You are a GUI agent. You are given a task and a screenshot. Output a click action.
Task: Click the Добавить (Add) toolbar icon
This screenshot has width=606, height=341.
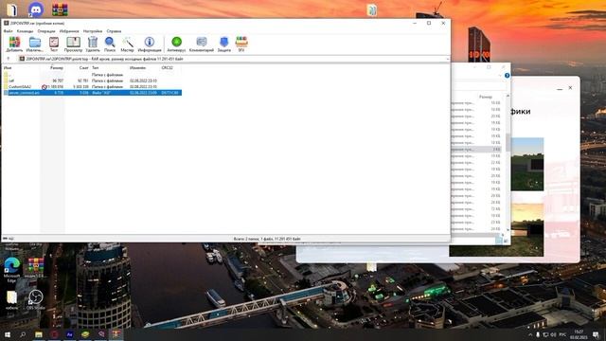[14, 45]
